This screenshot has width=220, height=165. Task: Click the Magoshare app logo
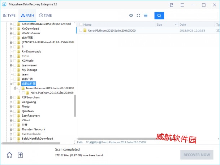[x=4, y=4]
